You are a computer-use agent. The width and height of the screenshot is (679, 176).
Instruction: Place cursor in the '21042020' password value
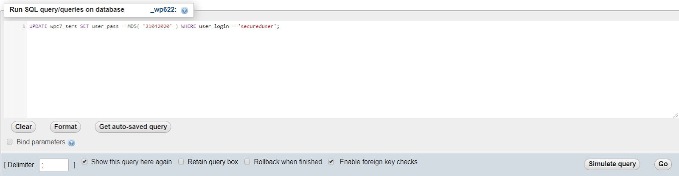pyautogui.click(x=157, y=26)
